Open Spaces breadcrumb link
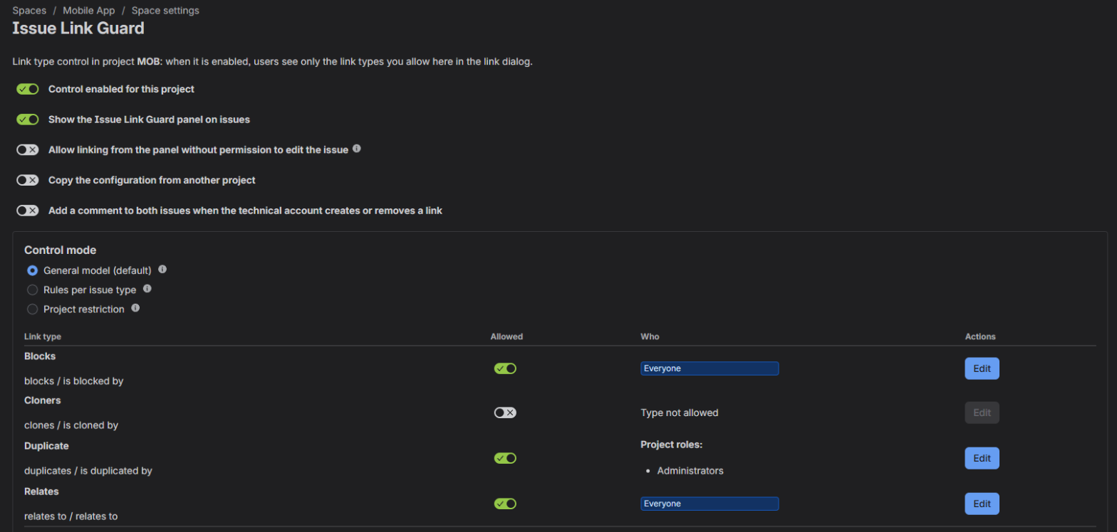 pyautogui.click(x=29, y=11)
